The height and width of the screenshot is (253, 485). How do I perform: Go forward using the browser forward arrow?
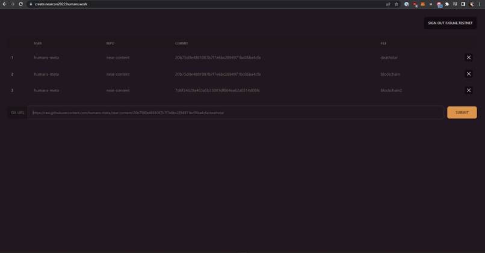[13, 4]
